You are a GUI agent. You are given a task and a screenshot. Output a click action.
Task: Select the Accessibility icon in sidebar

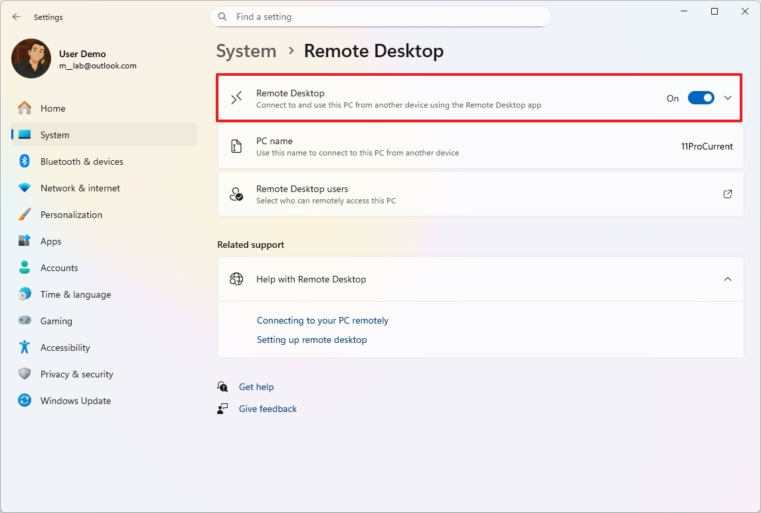click(24, 348)
